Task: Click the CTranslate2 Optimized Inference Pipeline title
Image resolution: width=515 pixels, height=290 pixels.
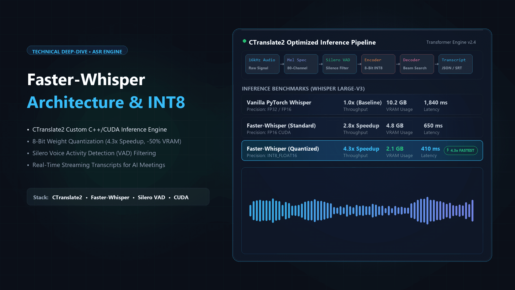Action: [x=312, y=42]
